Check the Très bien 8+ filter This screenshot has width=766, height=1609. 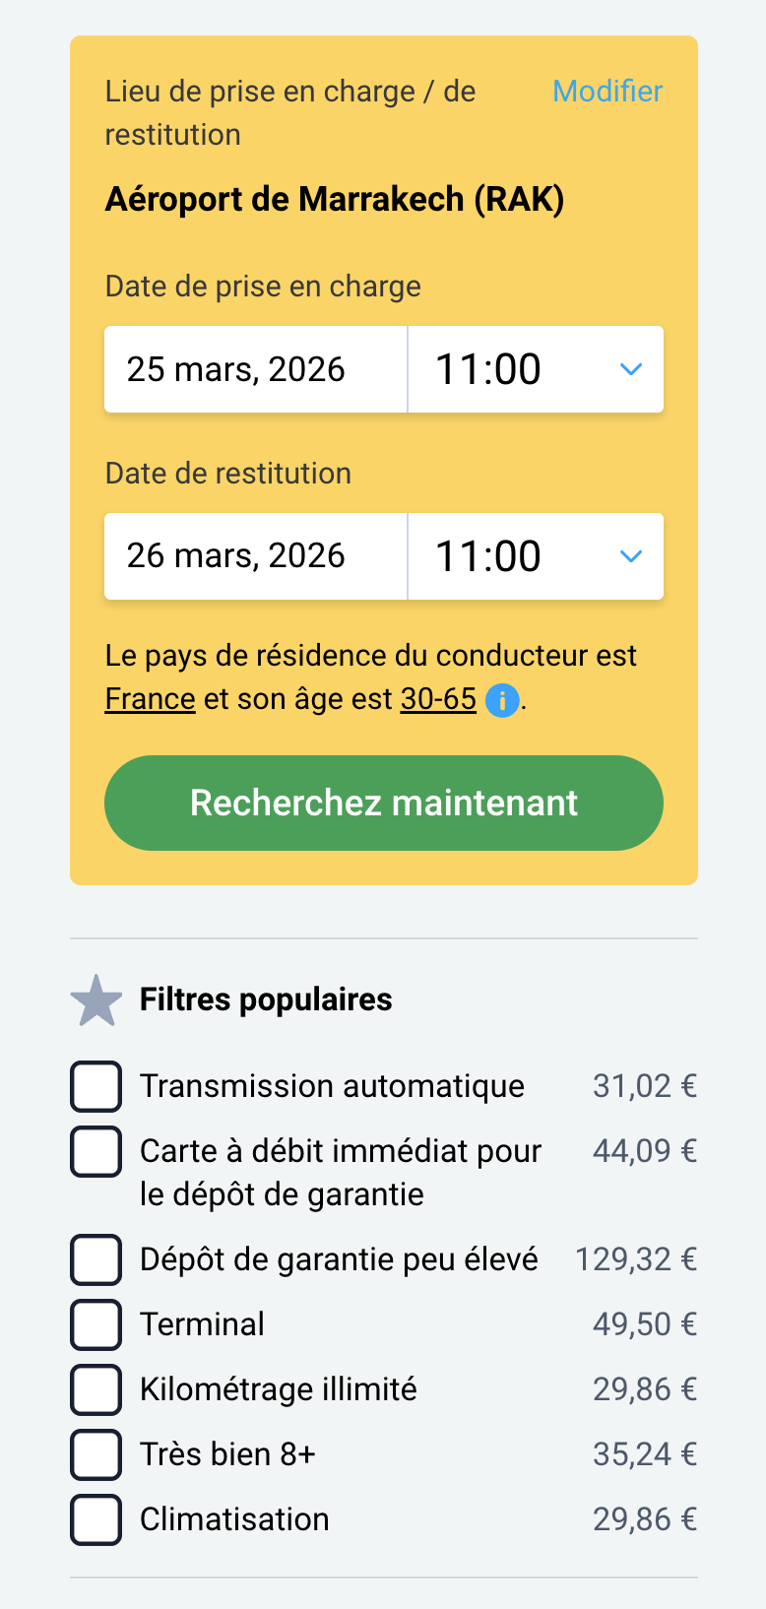pos(96,1454)
